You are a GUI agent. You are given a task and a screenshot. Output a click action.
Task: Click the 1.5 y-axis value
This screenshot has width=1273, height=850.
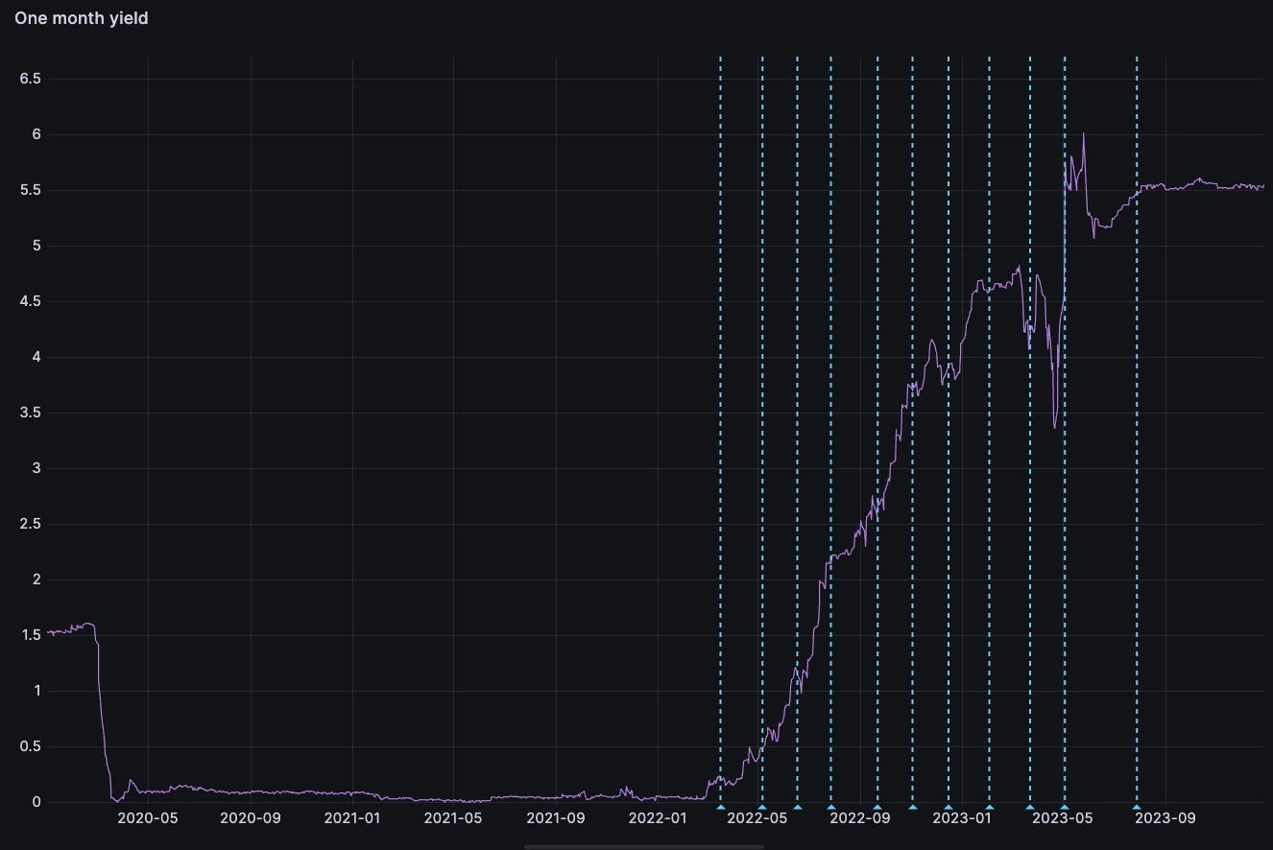pos(30,635)
